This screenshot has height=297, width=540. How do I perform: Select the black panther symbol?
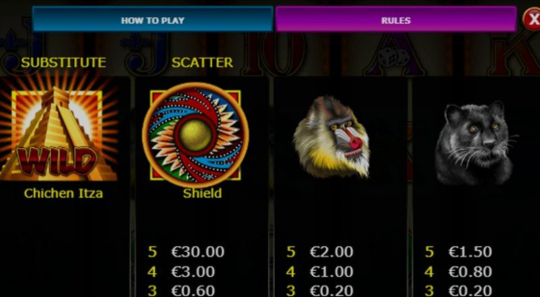point(474,143)
